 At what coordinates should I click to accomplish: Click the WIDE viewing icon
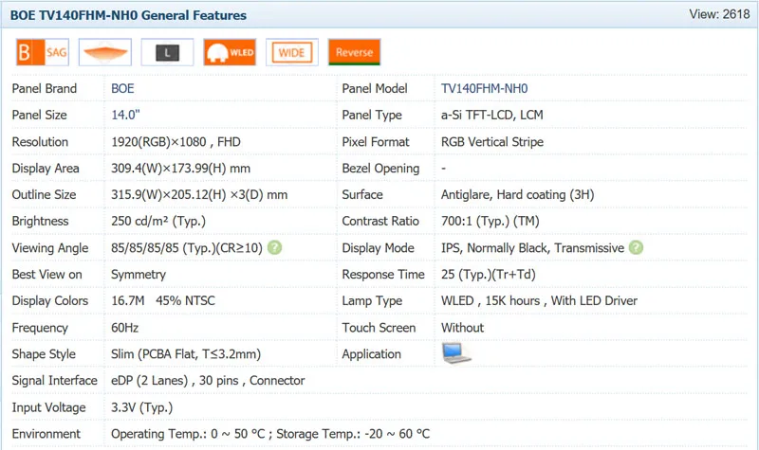tap(292, 52)
